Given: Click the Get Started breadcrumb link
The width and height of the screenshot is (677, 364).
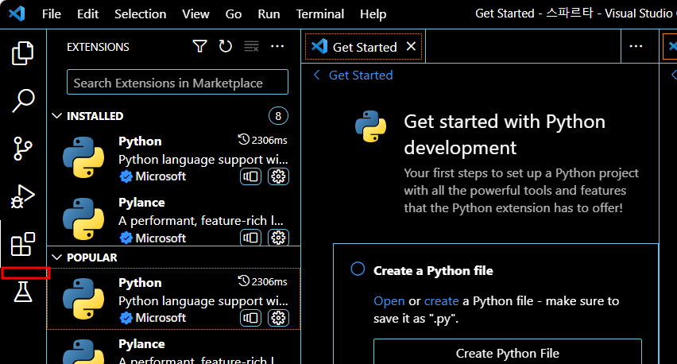Looking at the screenshot, I should (361, 76).
